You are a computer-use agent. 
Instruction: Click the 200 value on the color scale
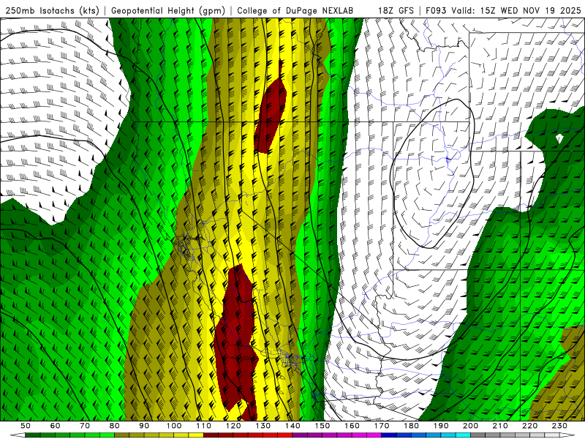pos(471,426)
